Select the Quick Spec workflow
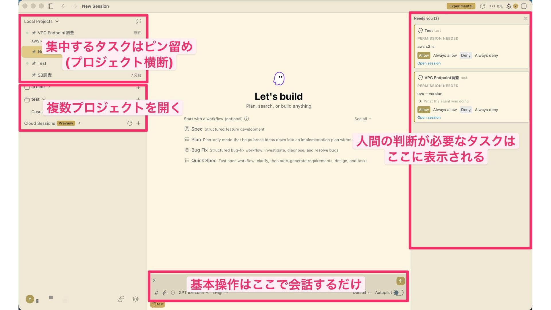This screenshot has height=310, width=551. click(276, 161)
